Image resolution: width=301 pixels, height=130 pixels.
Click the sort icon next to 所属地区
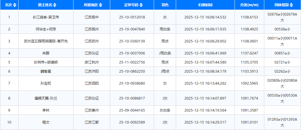(x=101, y=5)
